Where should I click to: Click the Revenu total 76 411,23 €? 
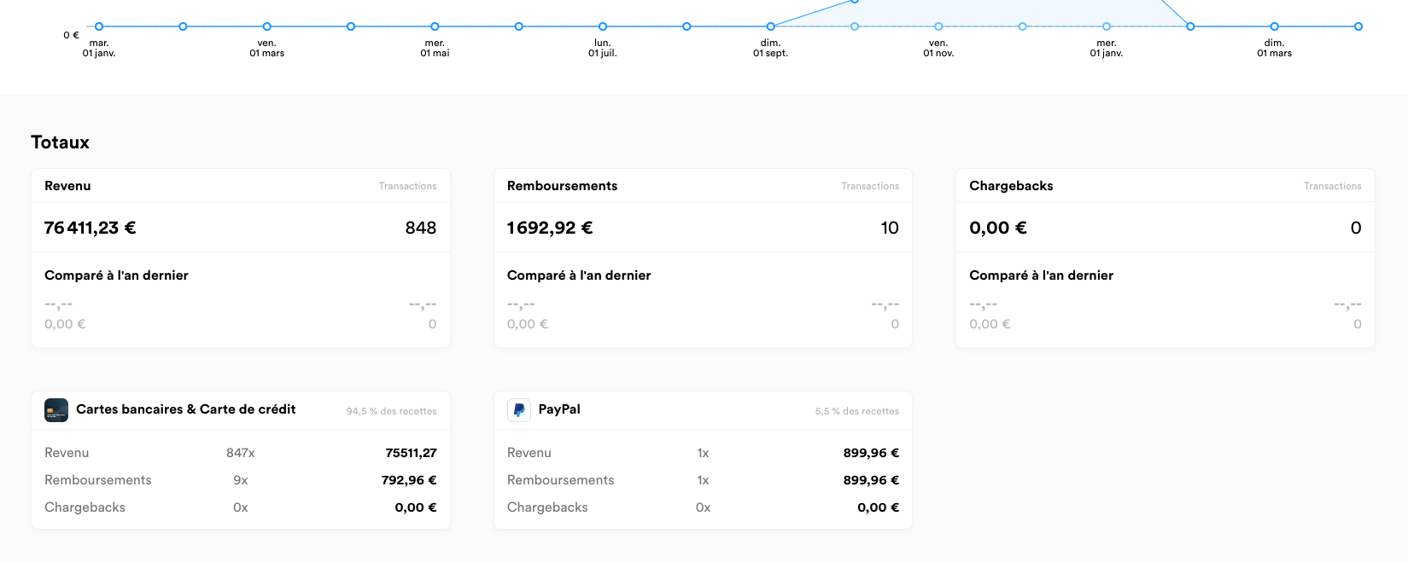point(90,228)
